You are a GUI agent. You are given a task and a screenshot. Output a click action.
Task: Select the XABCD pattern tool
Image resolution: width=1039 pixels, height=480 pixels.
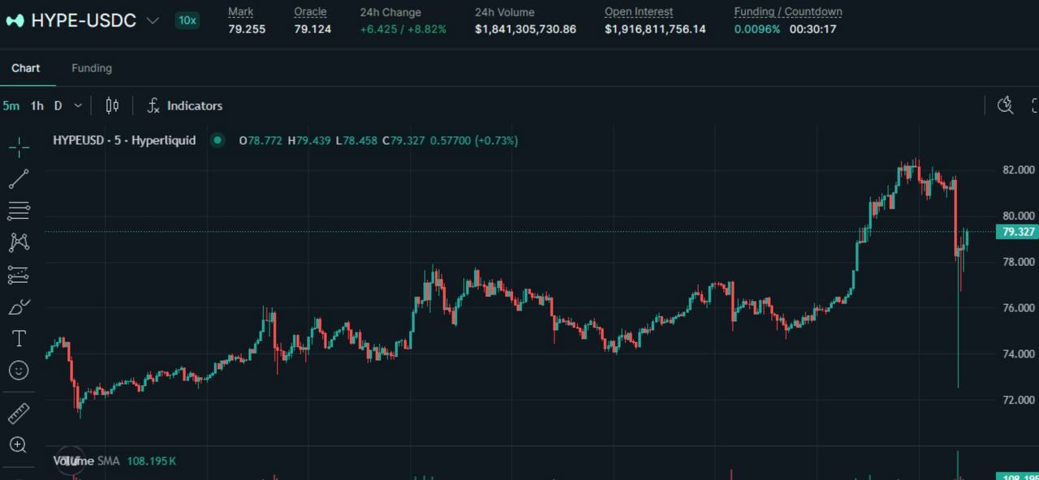tap(19, 242)
